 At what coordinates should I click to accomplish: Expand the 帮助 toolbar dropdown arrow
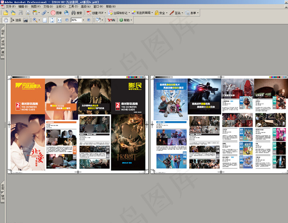click(131, 20)
